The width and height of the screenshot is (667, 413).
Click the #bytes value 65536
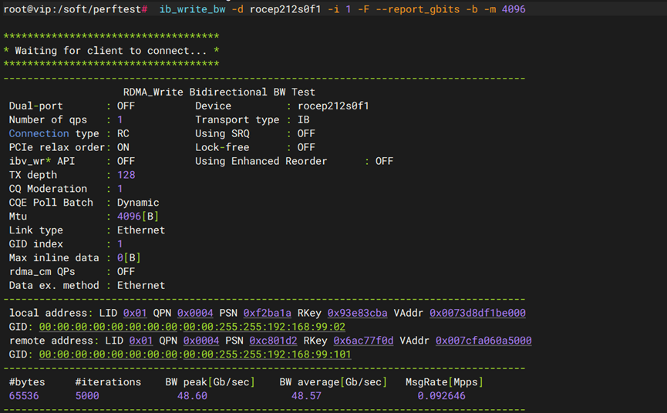(23, 396)
